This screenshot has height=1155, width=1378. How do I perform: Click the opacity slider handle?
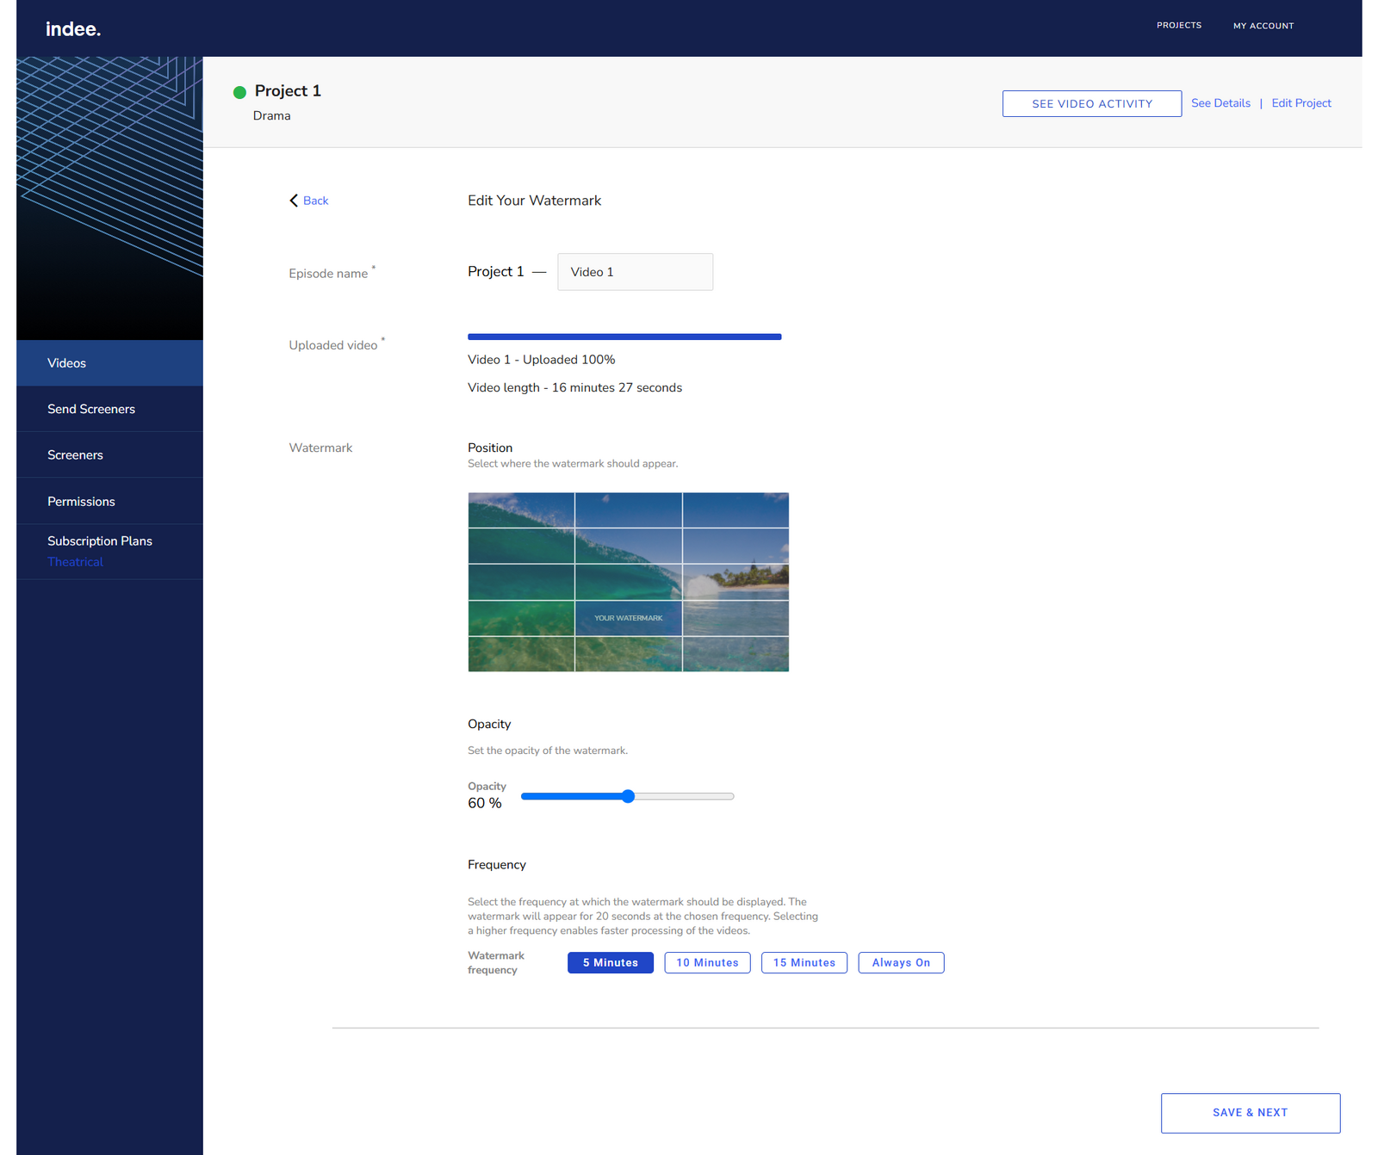(628, 796)
